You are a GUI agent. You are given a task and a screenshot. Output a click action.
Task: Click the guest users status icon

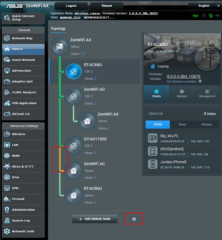pos(204,15)
